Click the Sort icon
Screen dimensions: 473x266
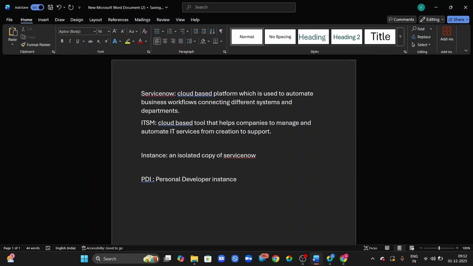coord(212,31)
